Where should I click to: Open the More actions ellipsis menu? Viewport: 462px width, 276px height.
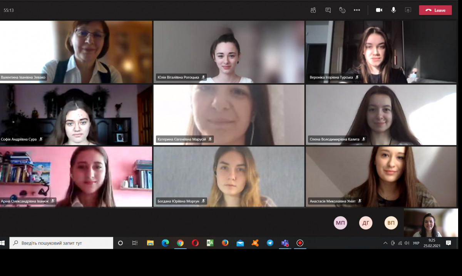(357, 10)
